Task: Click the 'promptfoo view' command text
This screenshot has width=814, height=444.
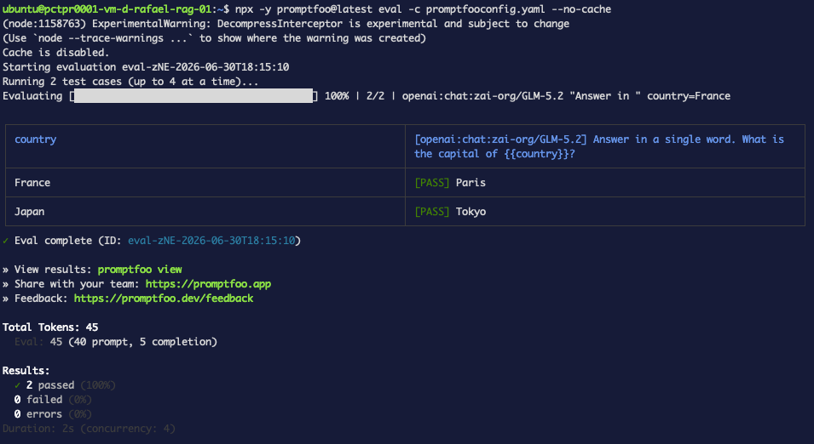Action: (140, 270)
